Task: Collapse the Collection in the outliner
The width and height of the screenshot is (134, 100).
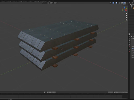Action: point(130,6)
